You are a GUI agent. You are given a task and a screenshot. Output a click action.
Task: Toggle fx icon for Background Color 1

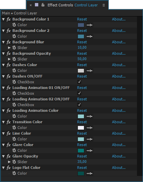click(x=9, y=19)
